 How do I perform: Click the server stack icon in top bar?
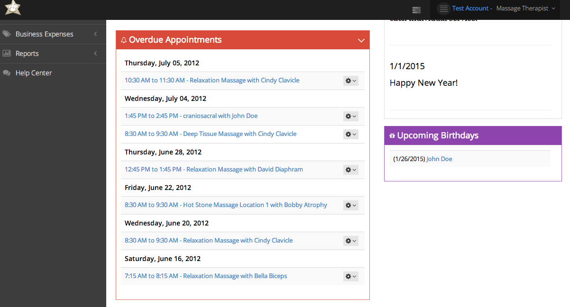tap(416, 9)
